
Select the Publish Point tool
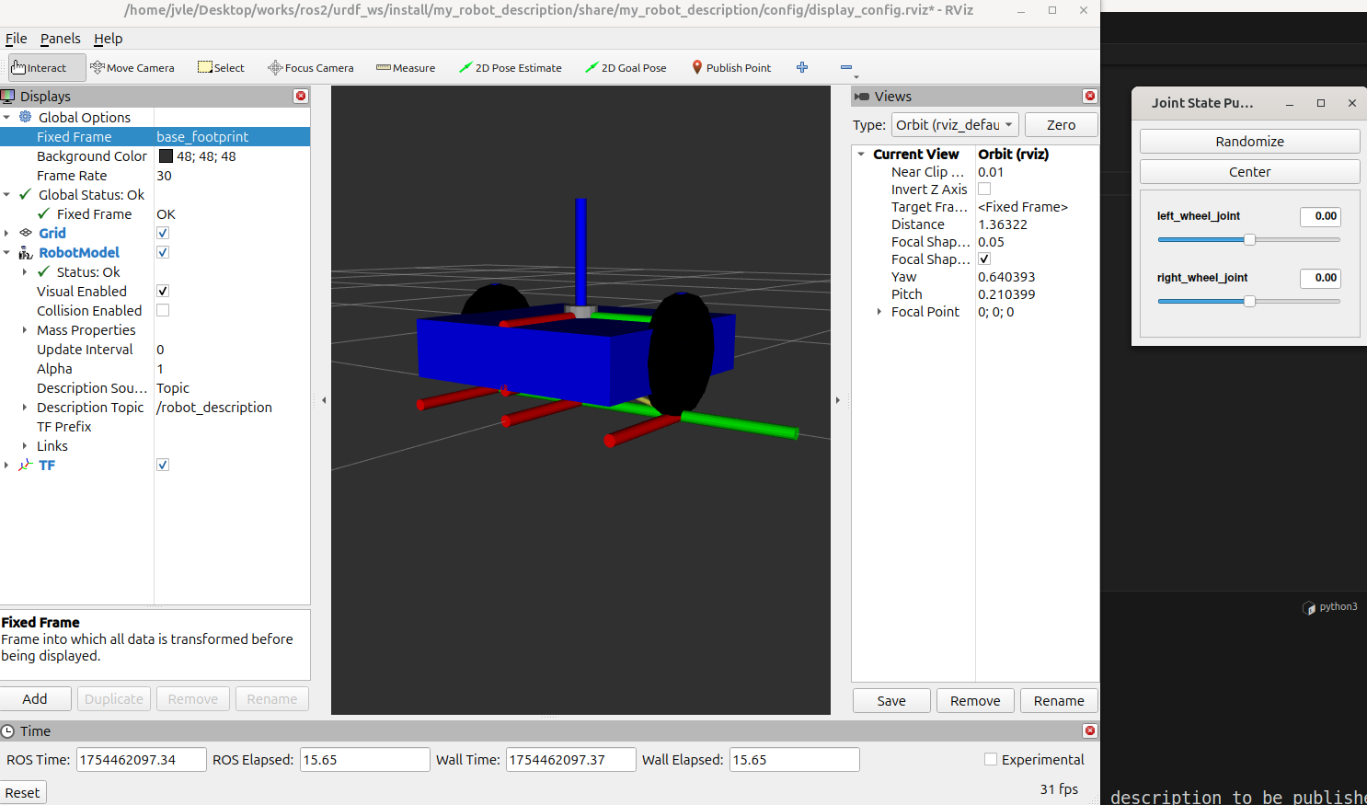731,68
